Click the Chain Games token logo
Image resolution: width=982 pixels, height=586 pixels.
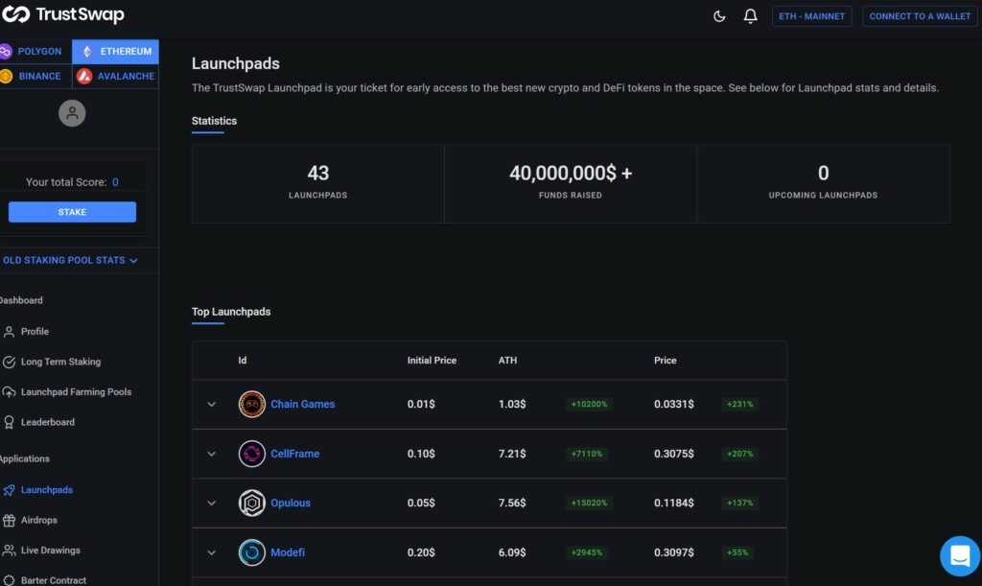[x=251, y=404]
